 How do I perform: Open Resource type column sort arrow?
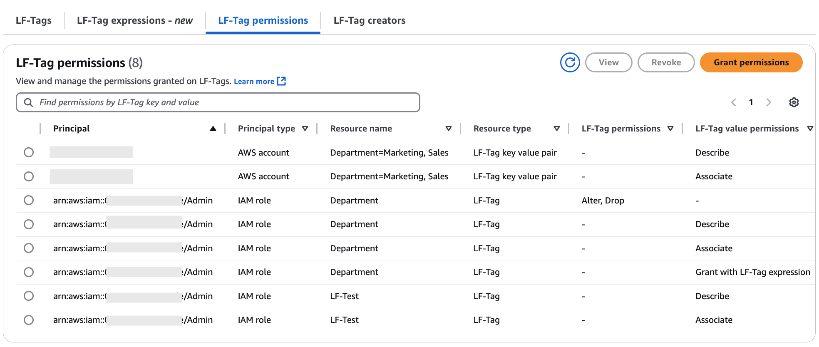pos(557,129)
